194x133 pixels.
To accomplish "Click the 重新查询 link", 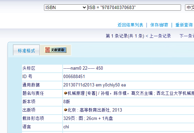I will coord(184,25).
